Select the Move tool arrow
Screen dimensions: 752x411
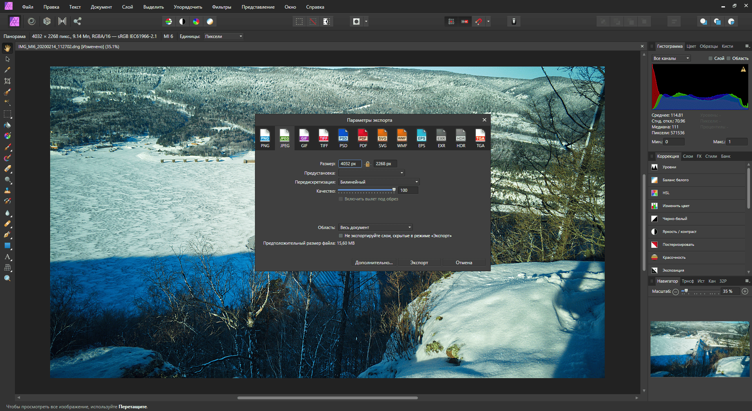[7, 59]
